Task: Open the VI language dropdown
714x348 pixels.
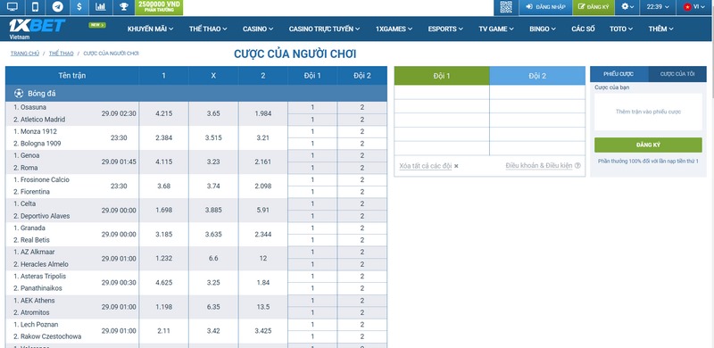Action: [x=694, y=7]
